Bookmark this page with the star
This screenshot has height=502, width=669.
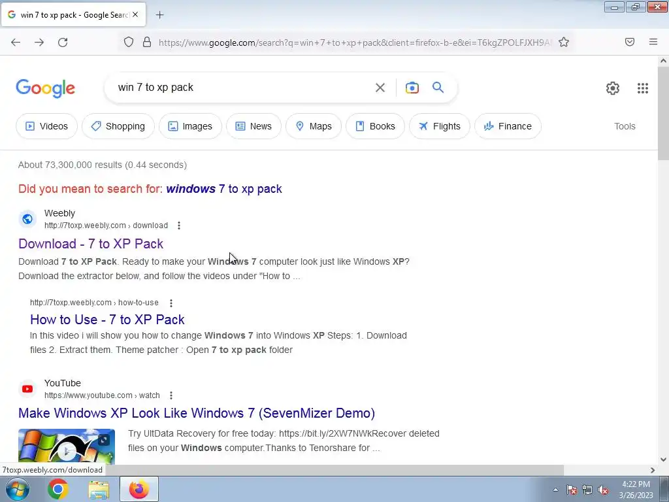tap(564, 42)
